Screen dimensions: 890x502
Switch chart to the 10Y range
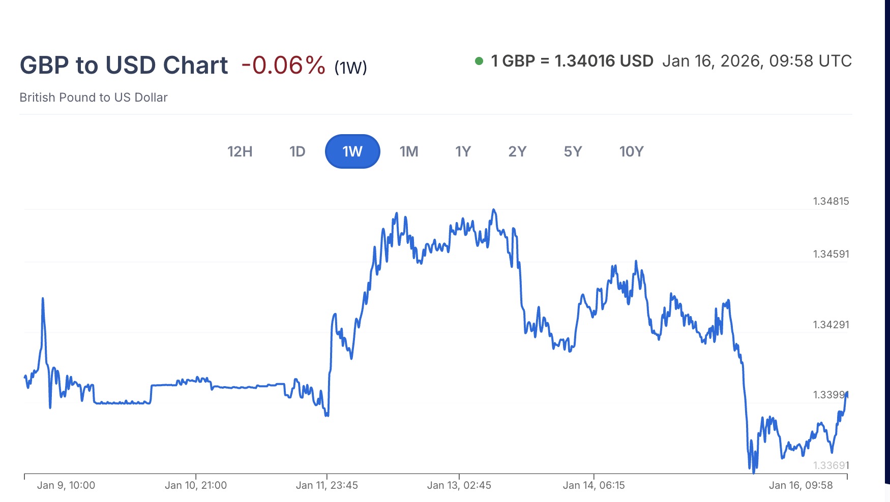[631, 151]
